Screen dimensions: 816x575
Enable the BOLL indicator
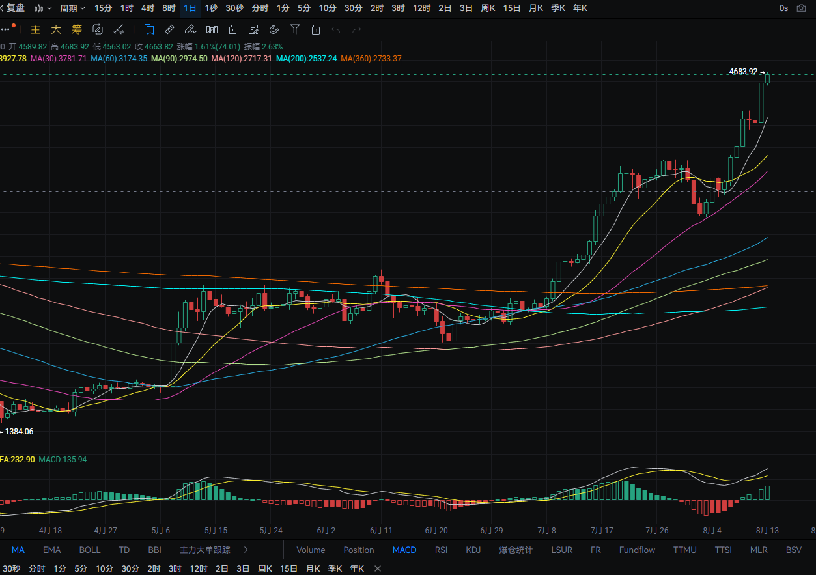pyautogui.click(x=90, y=550)
